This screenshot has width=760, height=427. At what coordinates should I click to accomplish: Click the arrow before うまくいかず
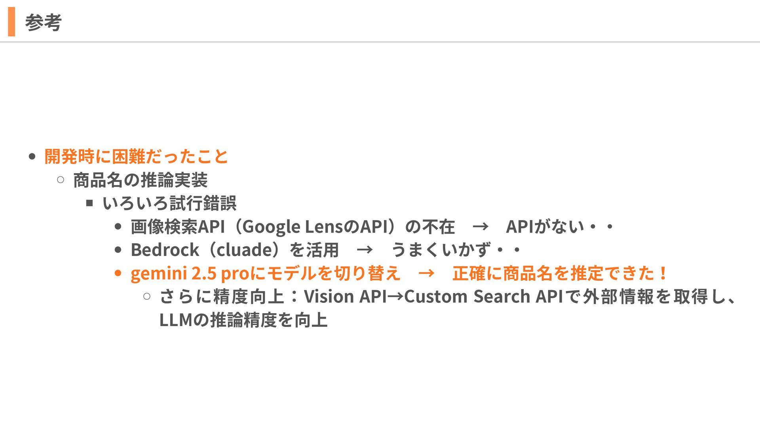click(365, 250)
